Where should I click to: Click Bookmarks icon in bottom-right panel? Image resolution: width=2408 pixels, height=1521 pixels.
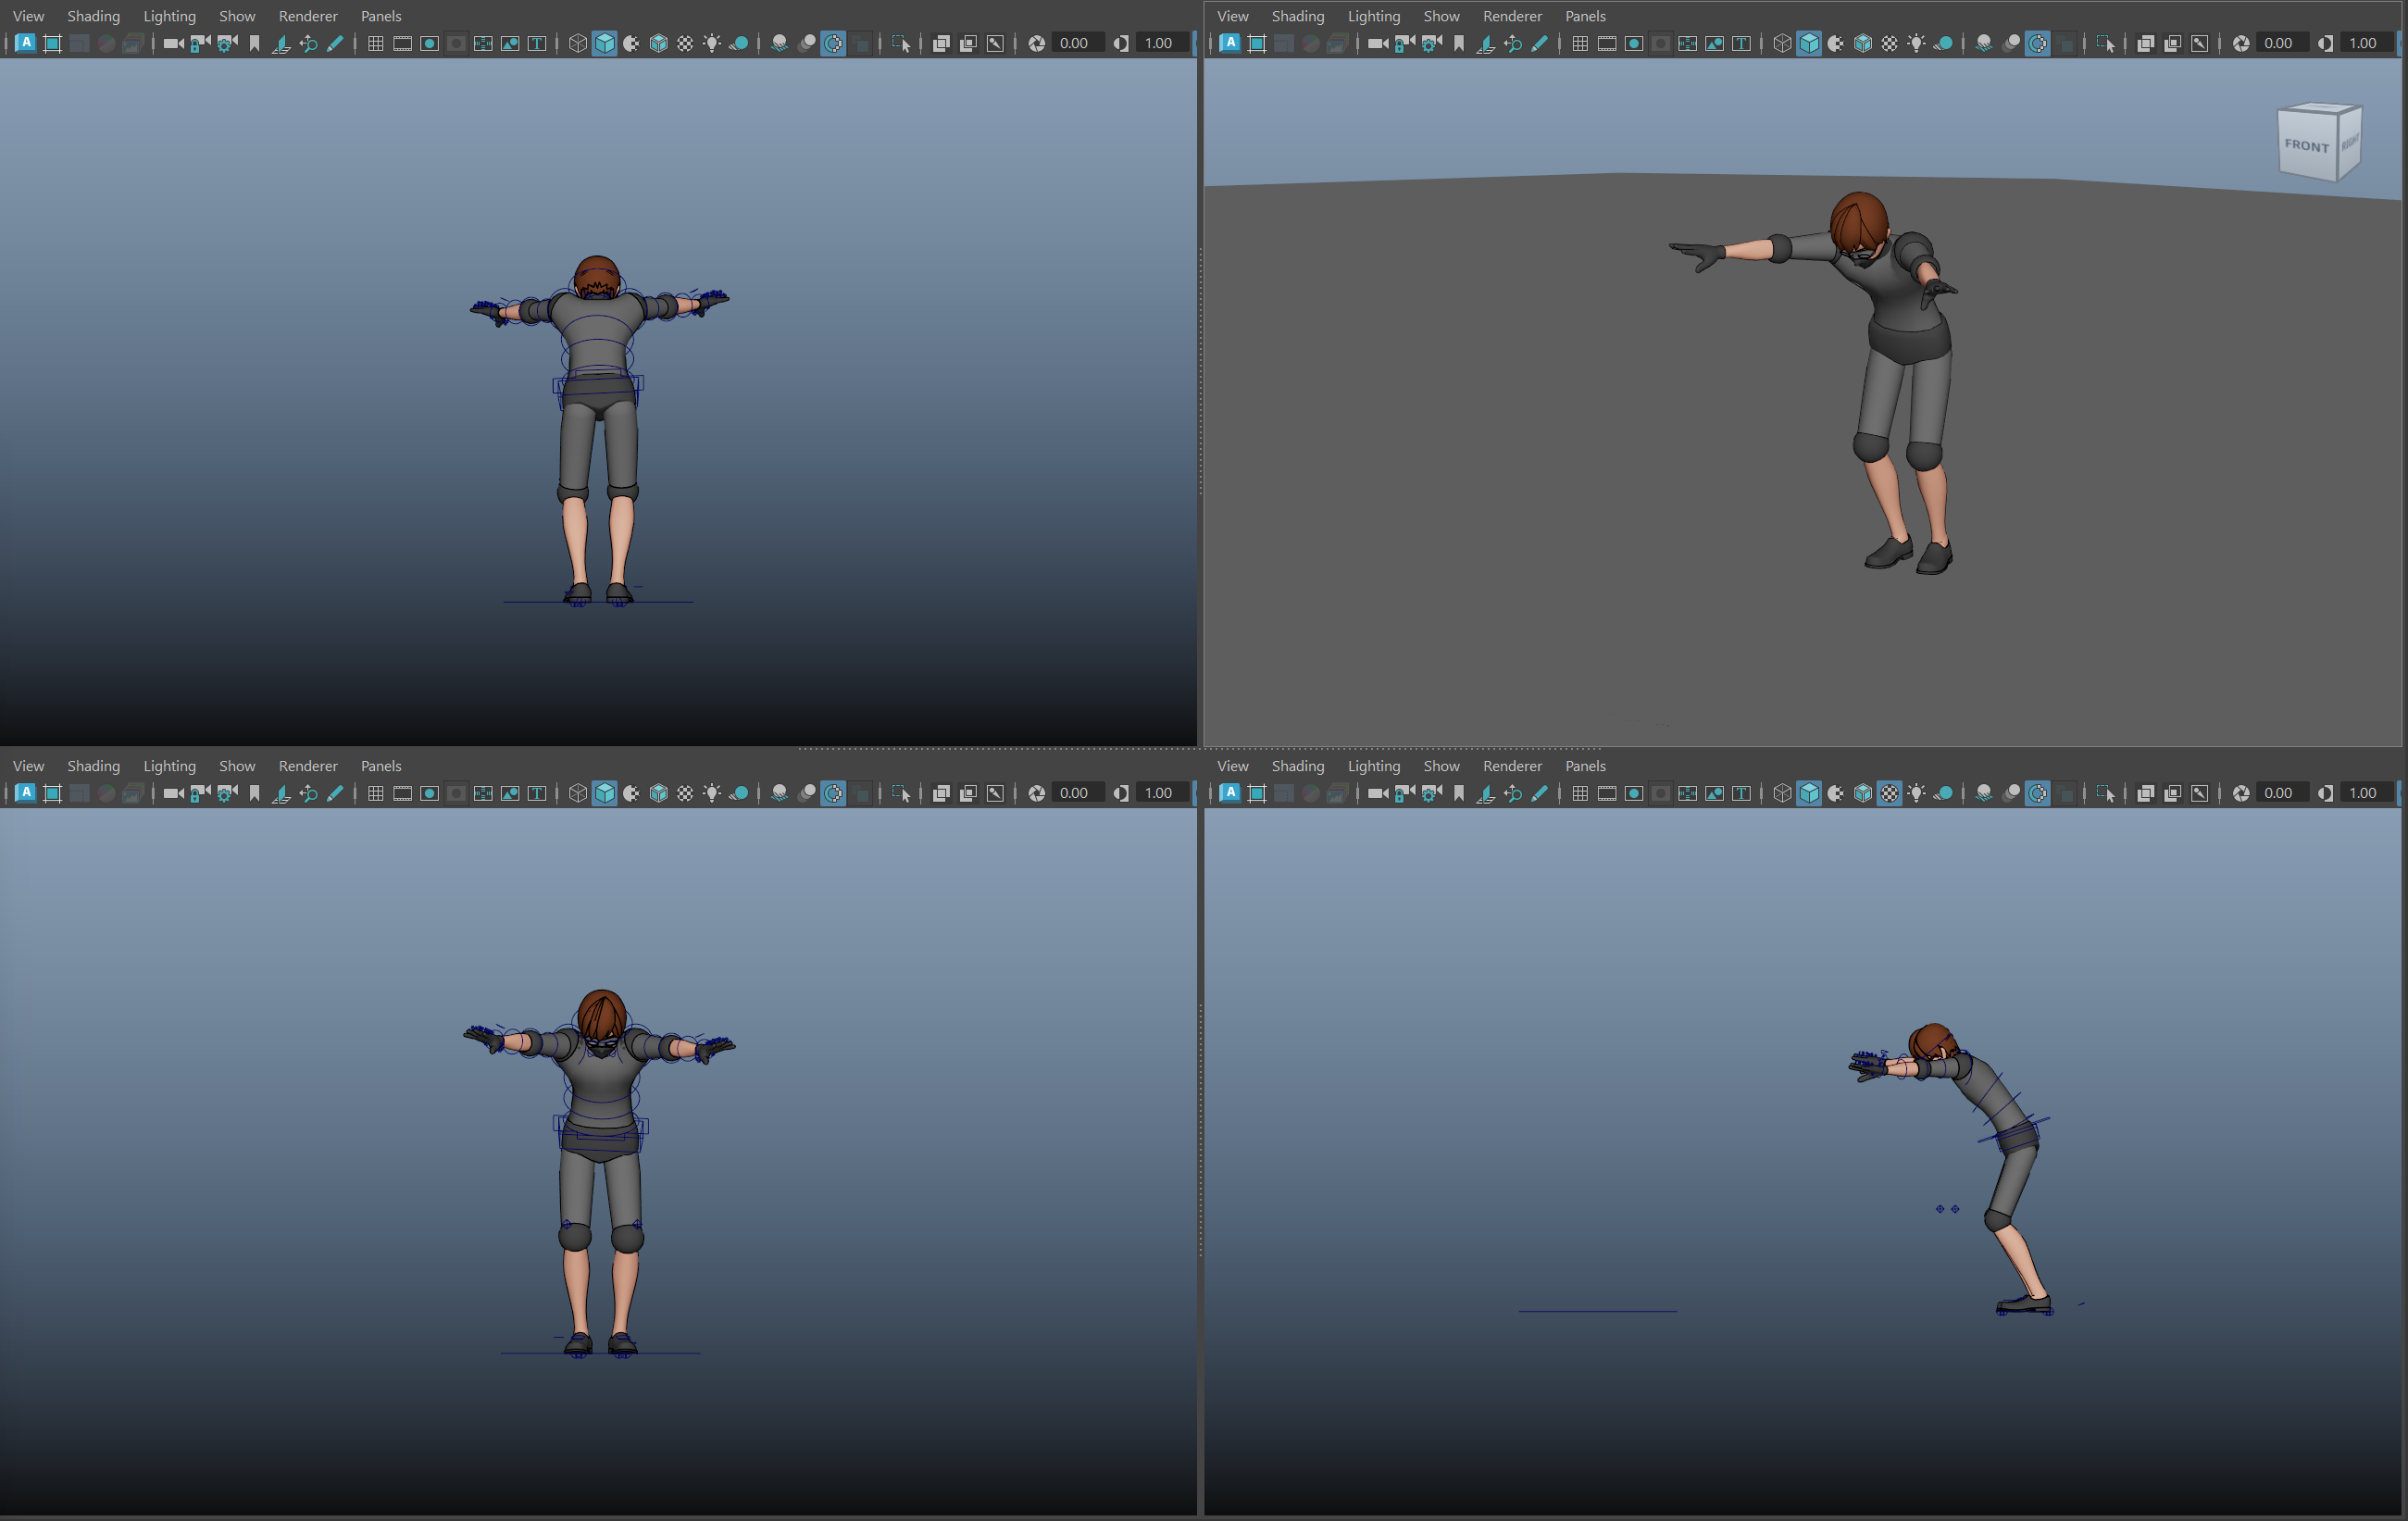pyautogui.click(x=1458, y=793)
